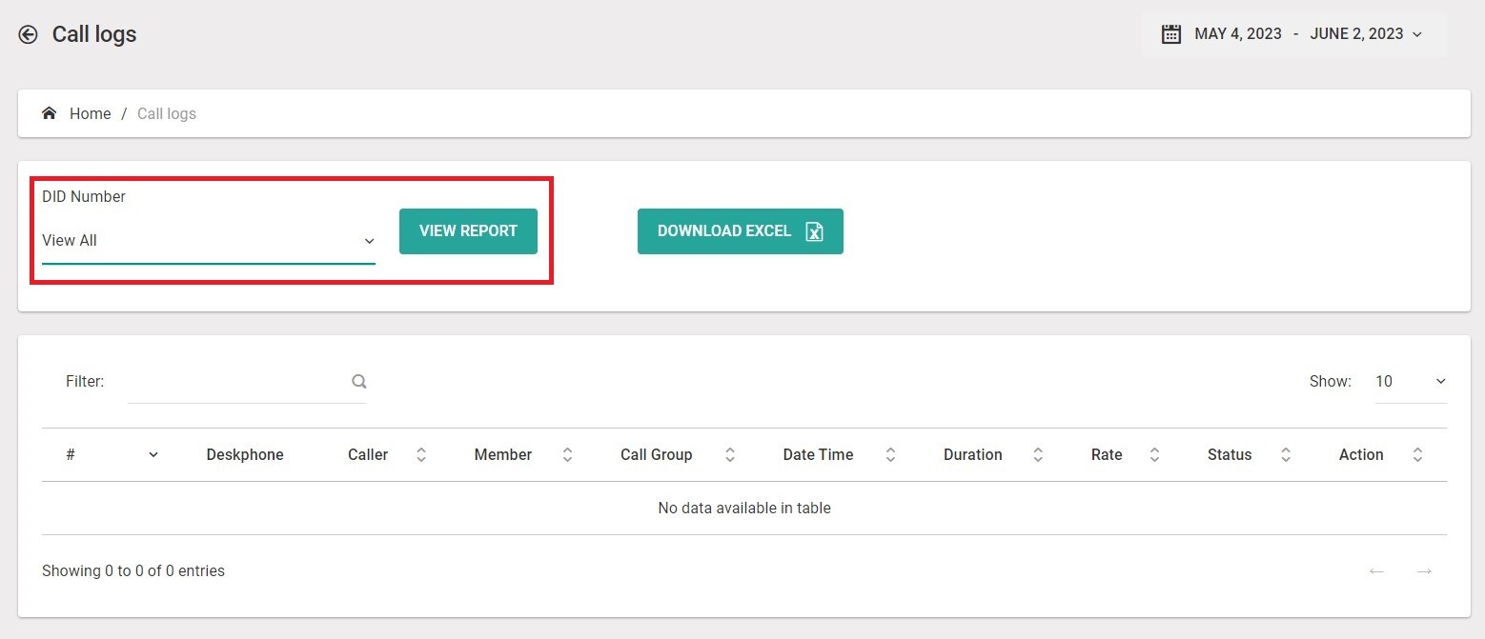Go to Home breadcrumb link
Image resolution: width=1485 pixels, height=639 pixels.
point(91,113)
